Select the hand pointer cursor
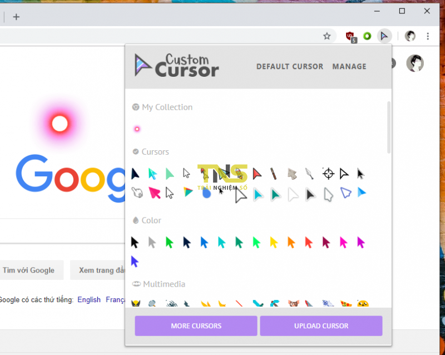The image size is (445, 355). (x=137, y=193)
